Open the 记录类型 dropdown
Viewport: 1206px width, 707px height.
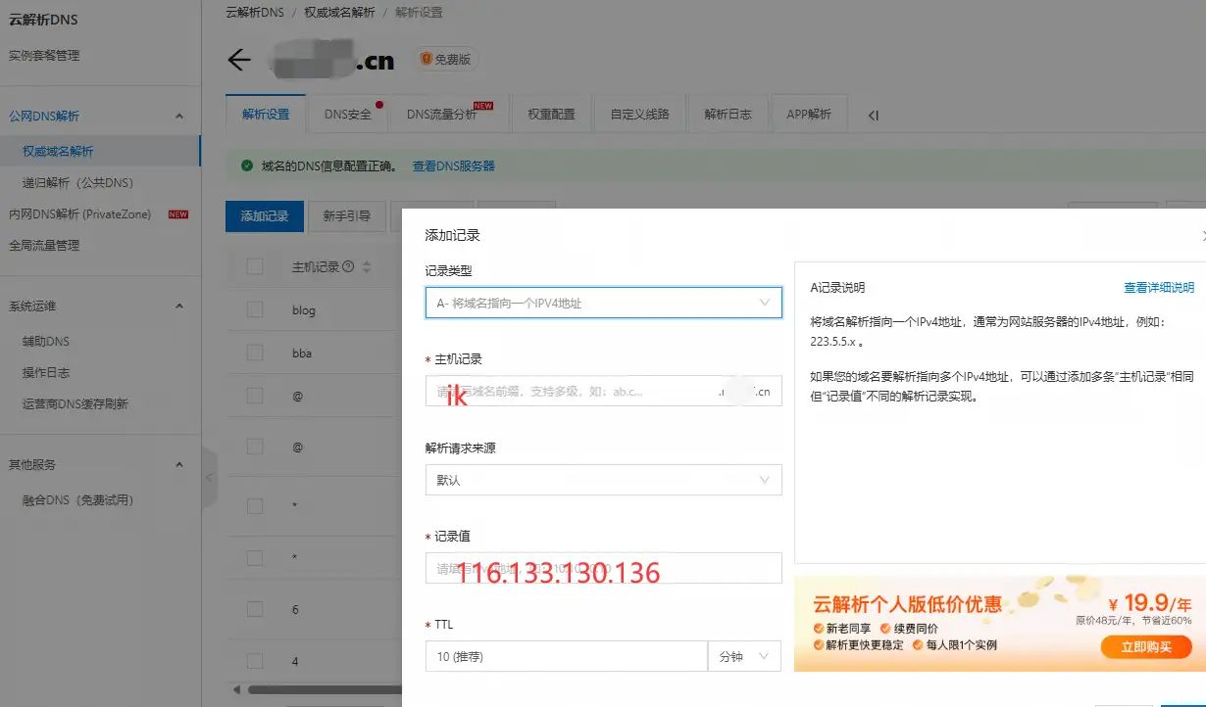click(x=602, y=303)
